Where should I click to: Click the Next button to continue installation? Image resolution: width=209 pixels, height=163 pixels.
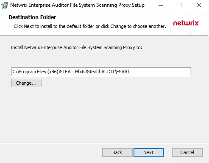pyautogui.click(x=149, y=152)
